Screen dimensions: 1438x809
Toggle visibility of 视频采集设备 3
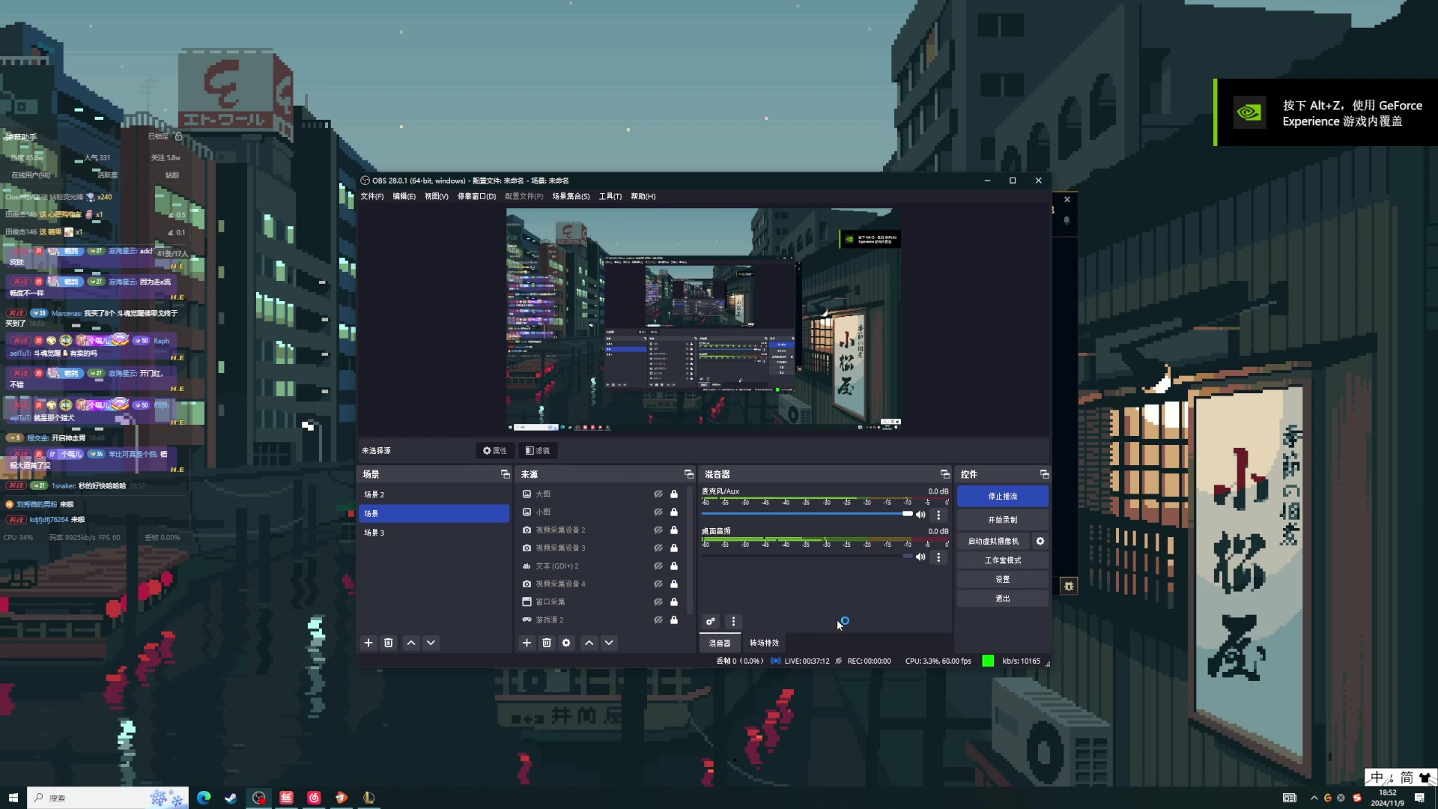(658, 548)
